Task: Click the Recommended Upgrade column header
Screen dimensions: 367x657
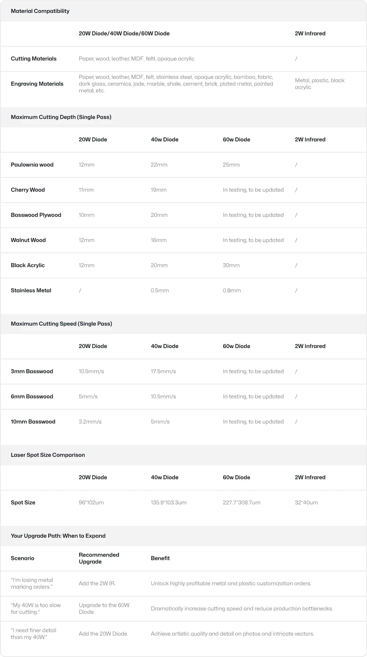Action: pyautogui.click(x=99, y=558)
